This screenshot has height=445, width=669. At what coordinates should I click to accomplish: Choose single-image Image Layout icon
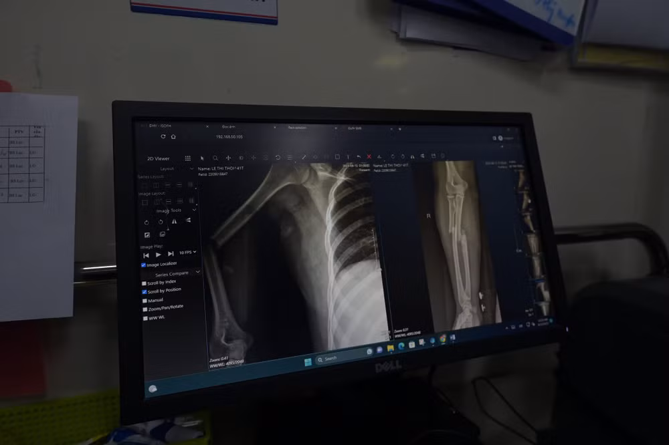(145, 202)
